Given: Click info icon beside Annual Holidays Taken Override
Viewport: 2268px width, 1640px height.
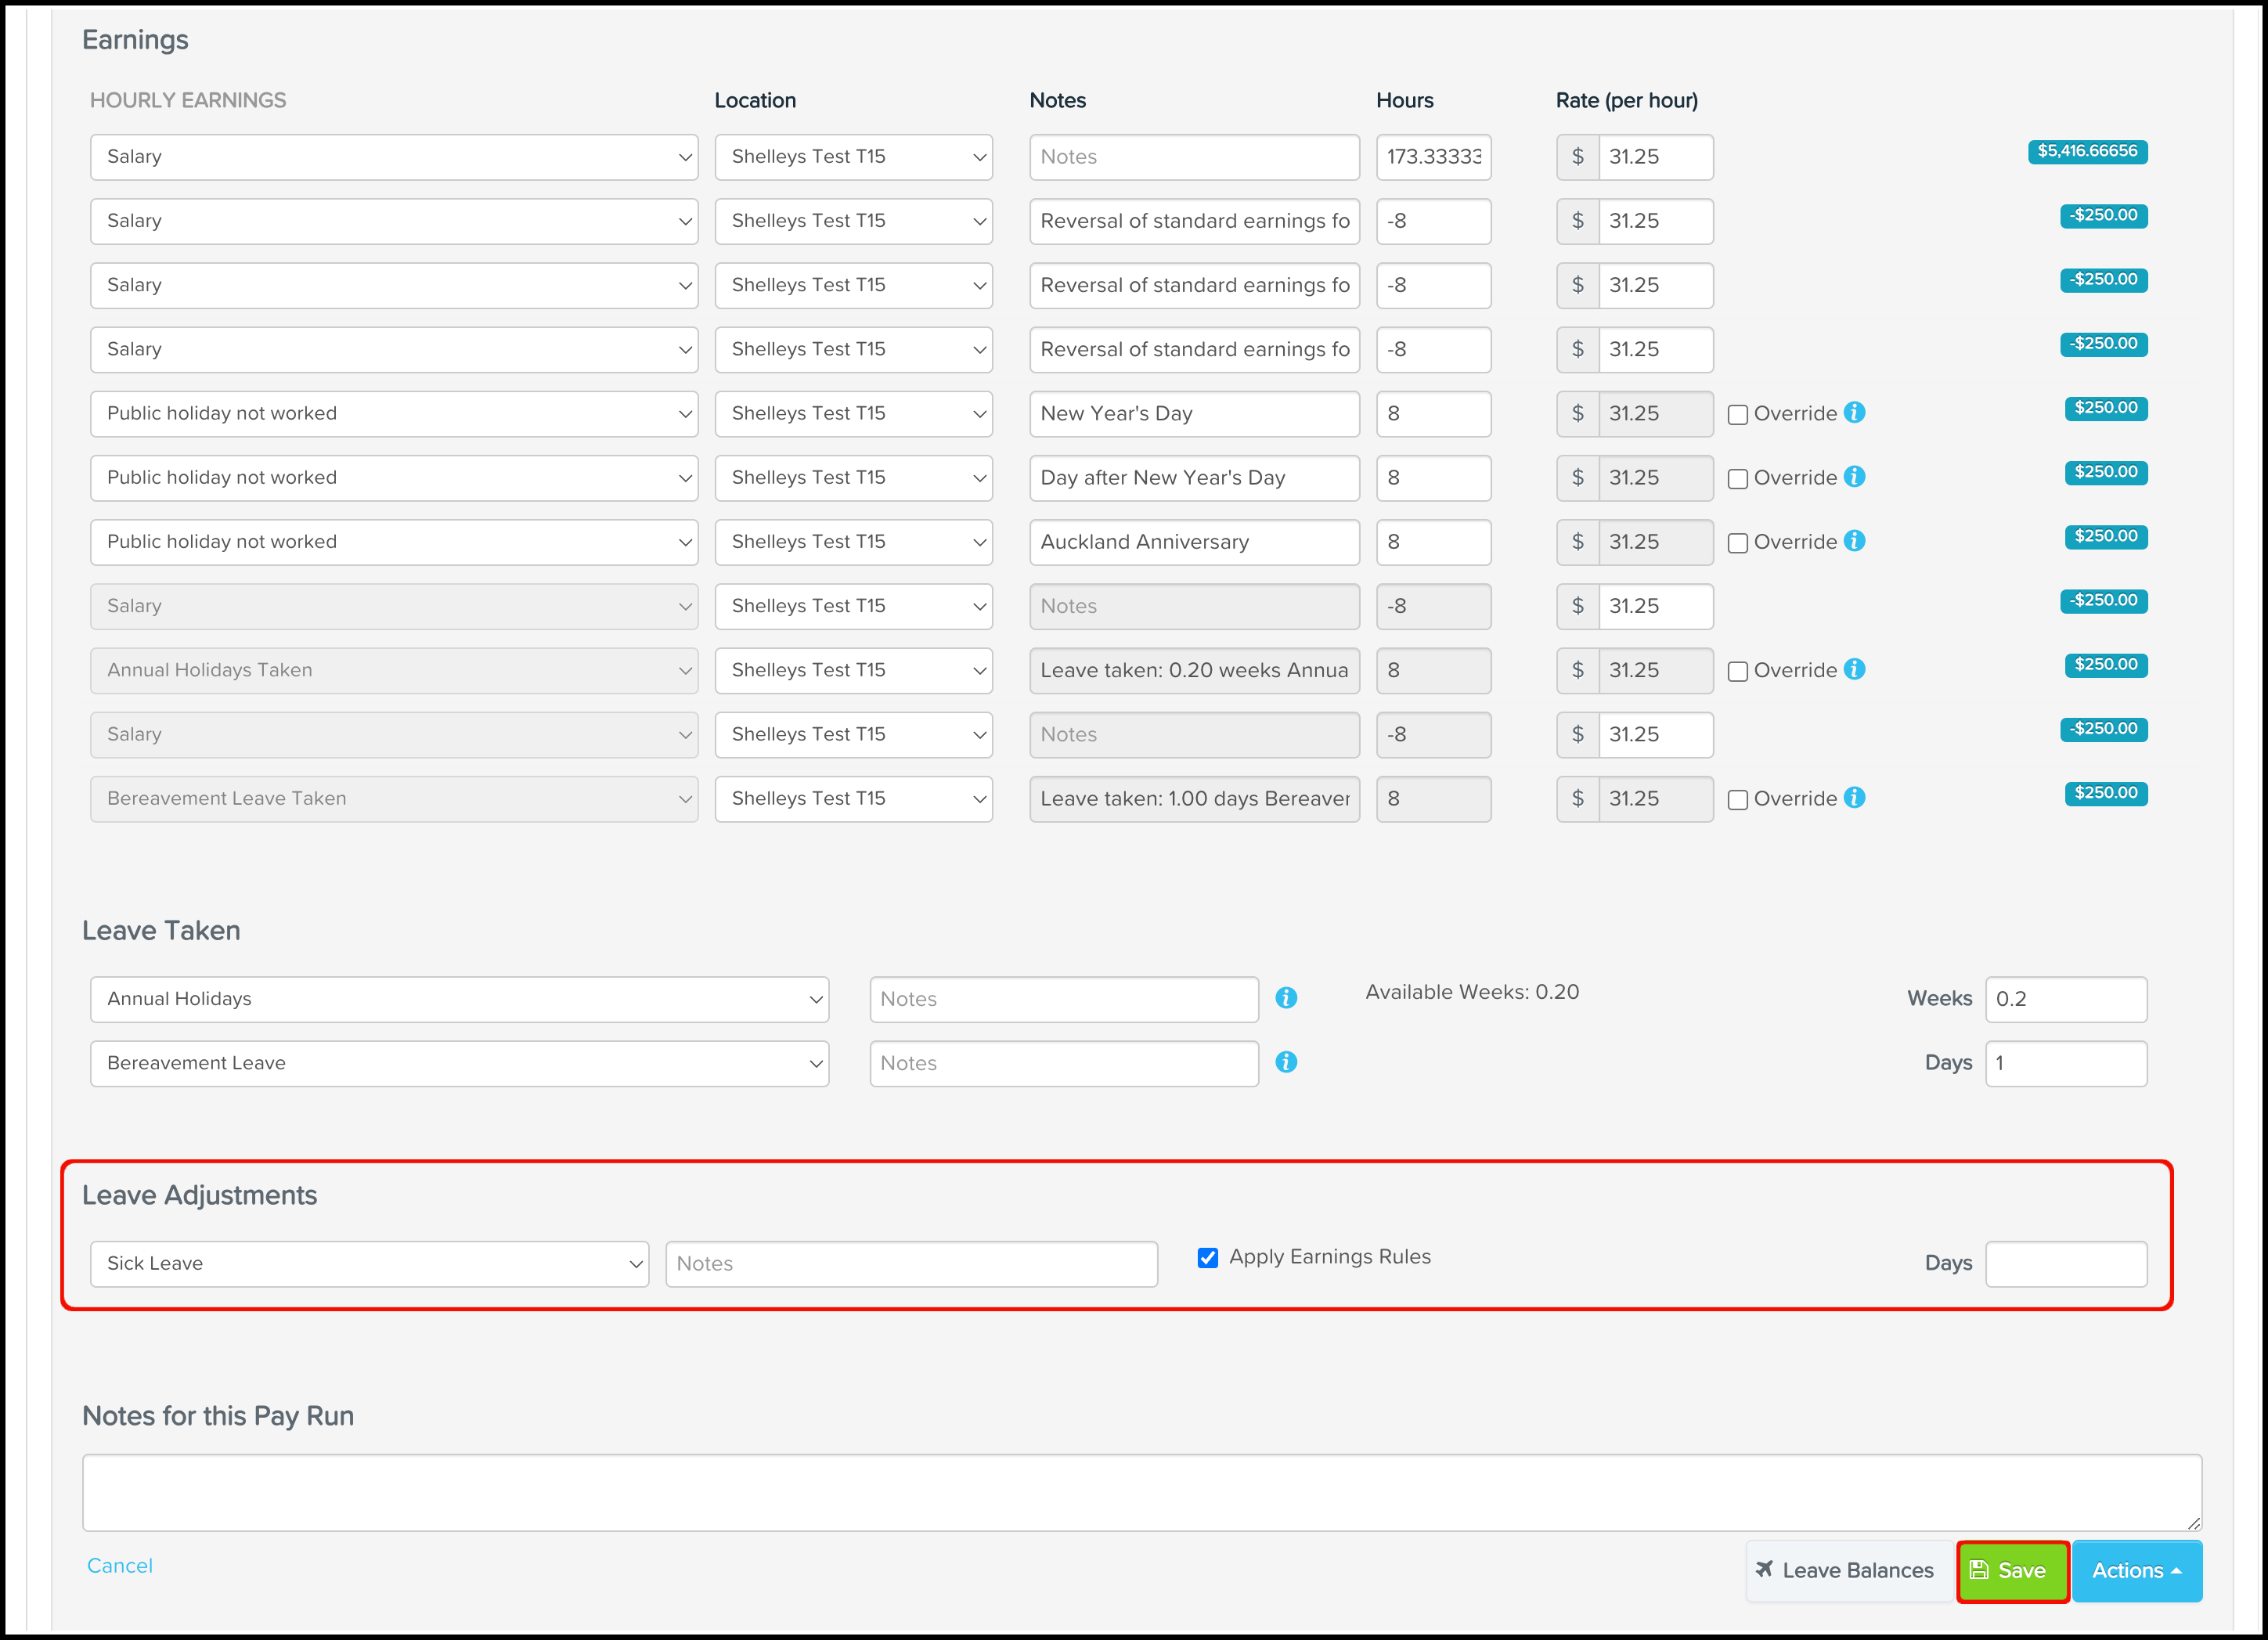Looking at the screenshot, I should coord(1854,670).
